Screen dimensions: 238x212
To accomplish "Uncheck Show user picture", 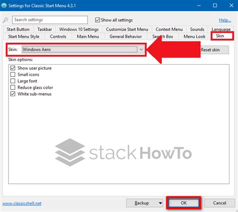I will click(x=13, y=68).
